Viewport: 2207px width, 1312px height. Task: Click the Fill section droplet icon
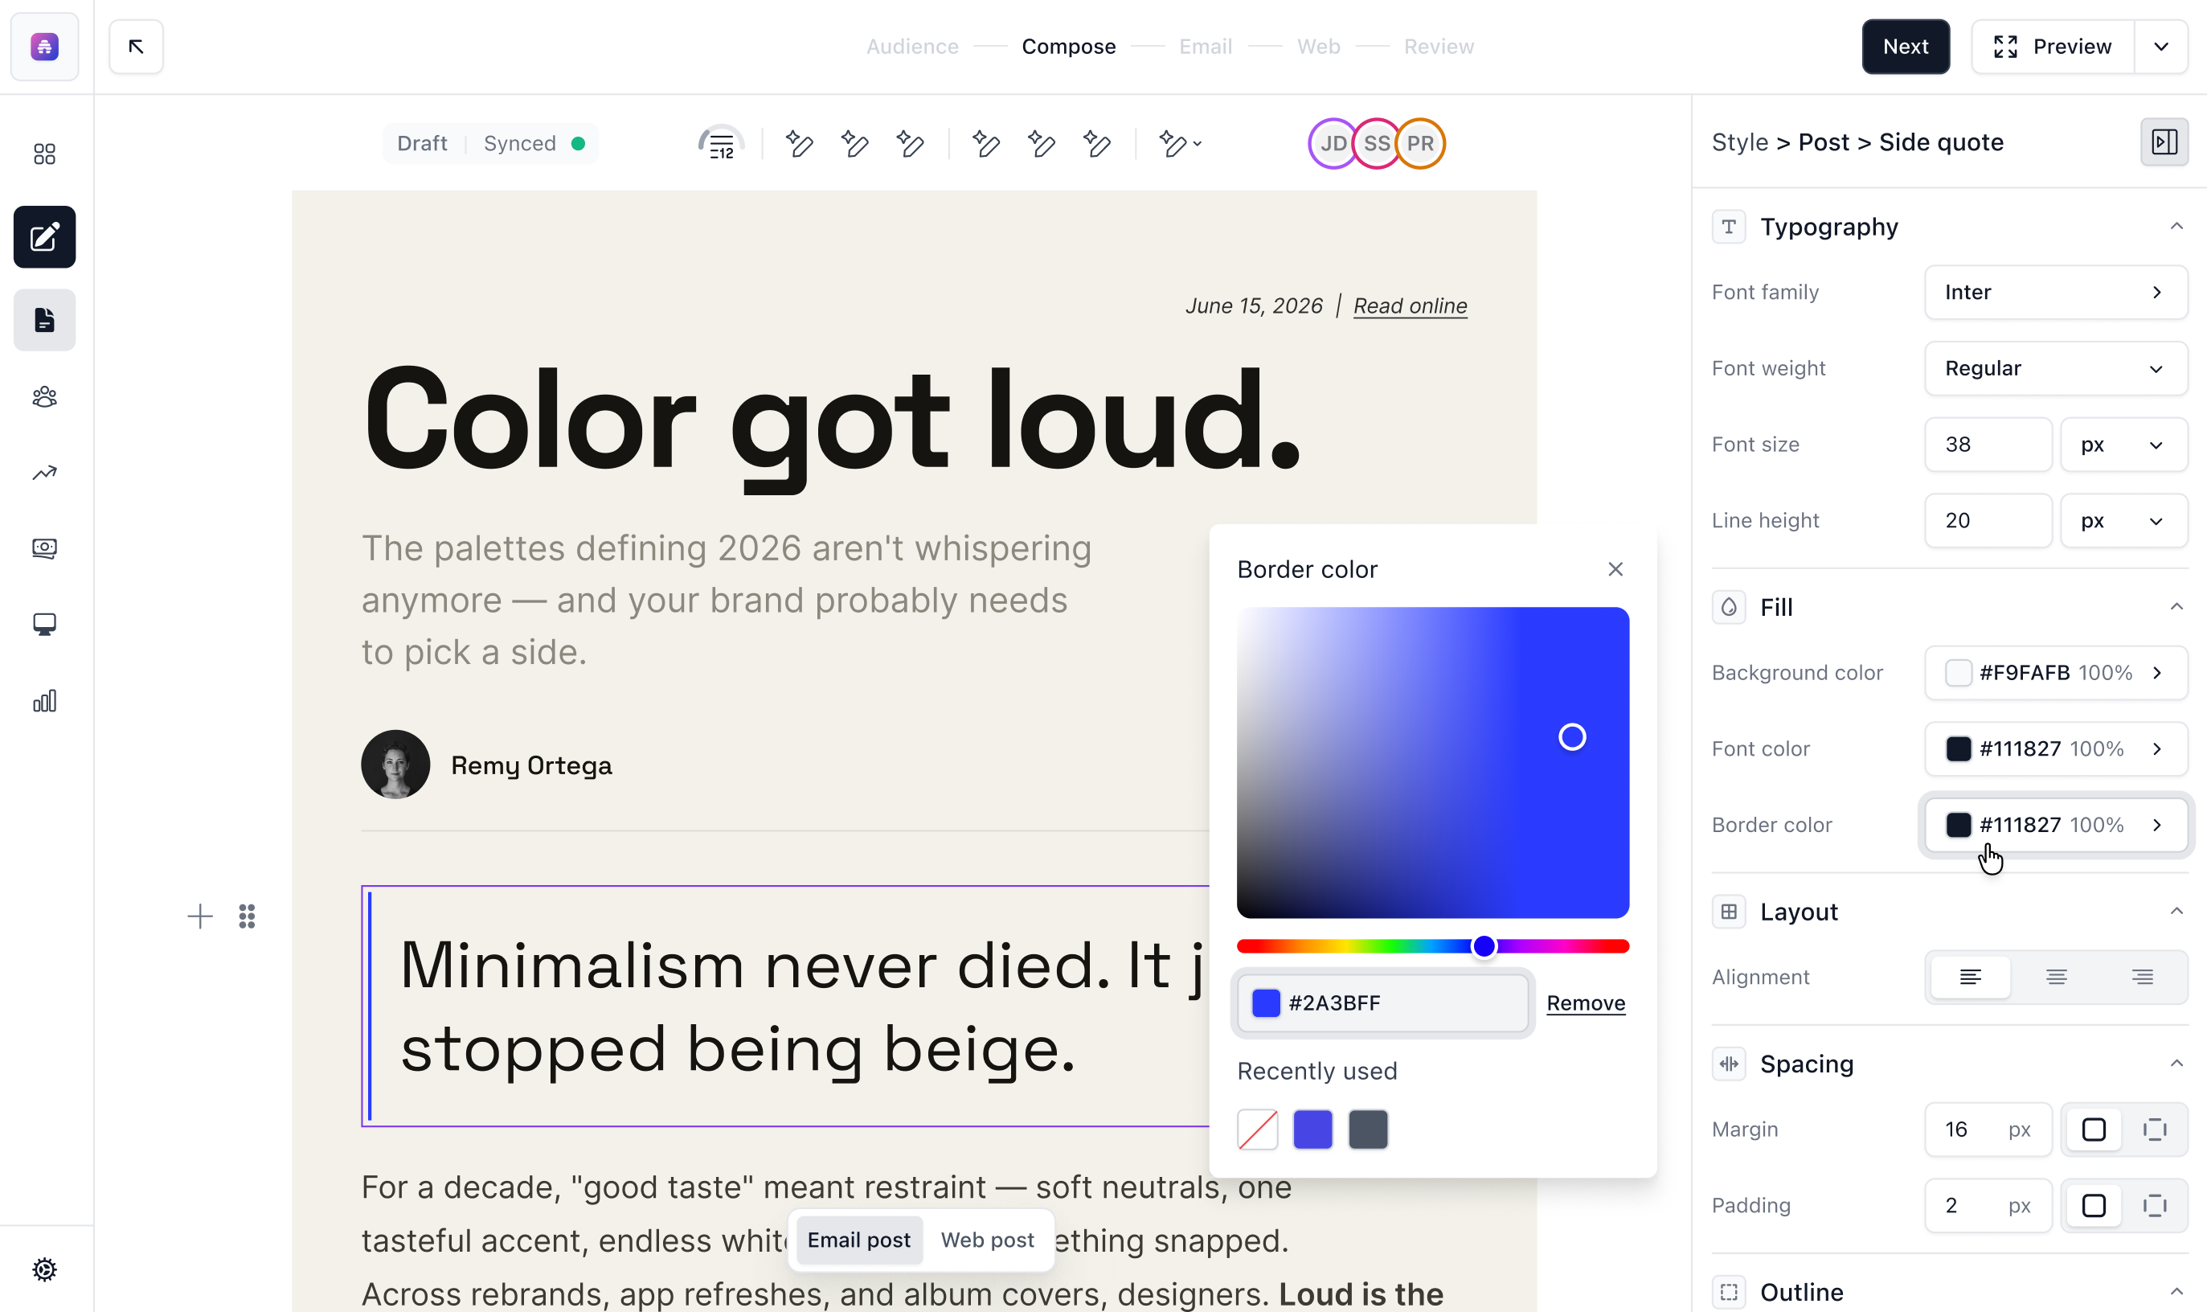[x=1729, y=608]
